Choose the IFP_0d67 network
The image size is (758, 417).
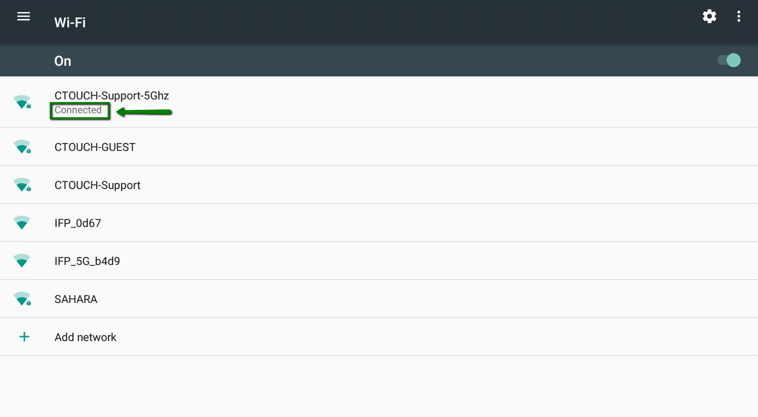tap(77, 223)
